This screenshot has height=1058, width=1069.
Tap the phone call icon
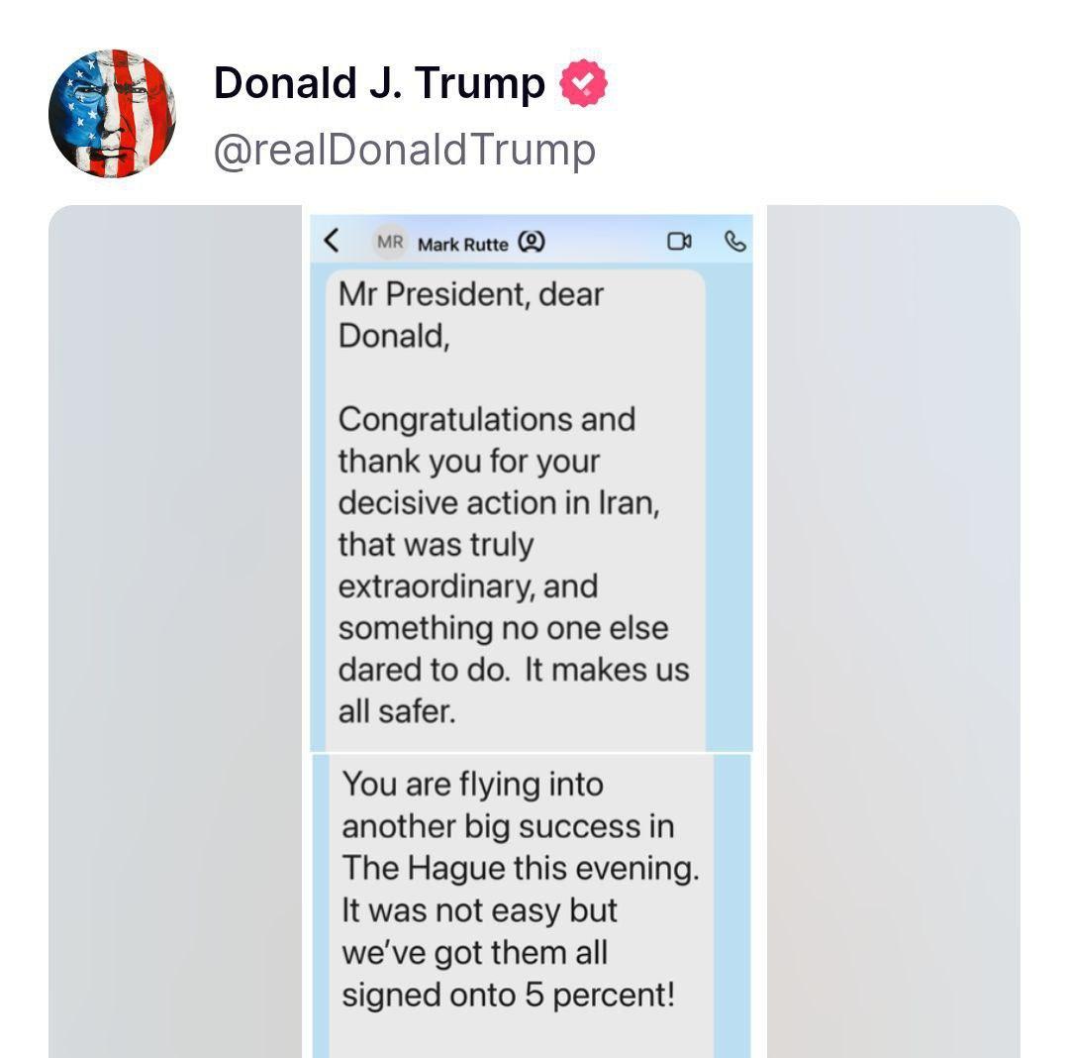734,242
